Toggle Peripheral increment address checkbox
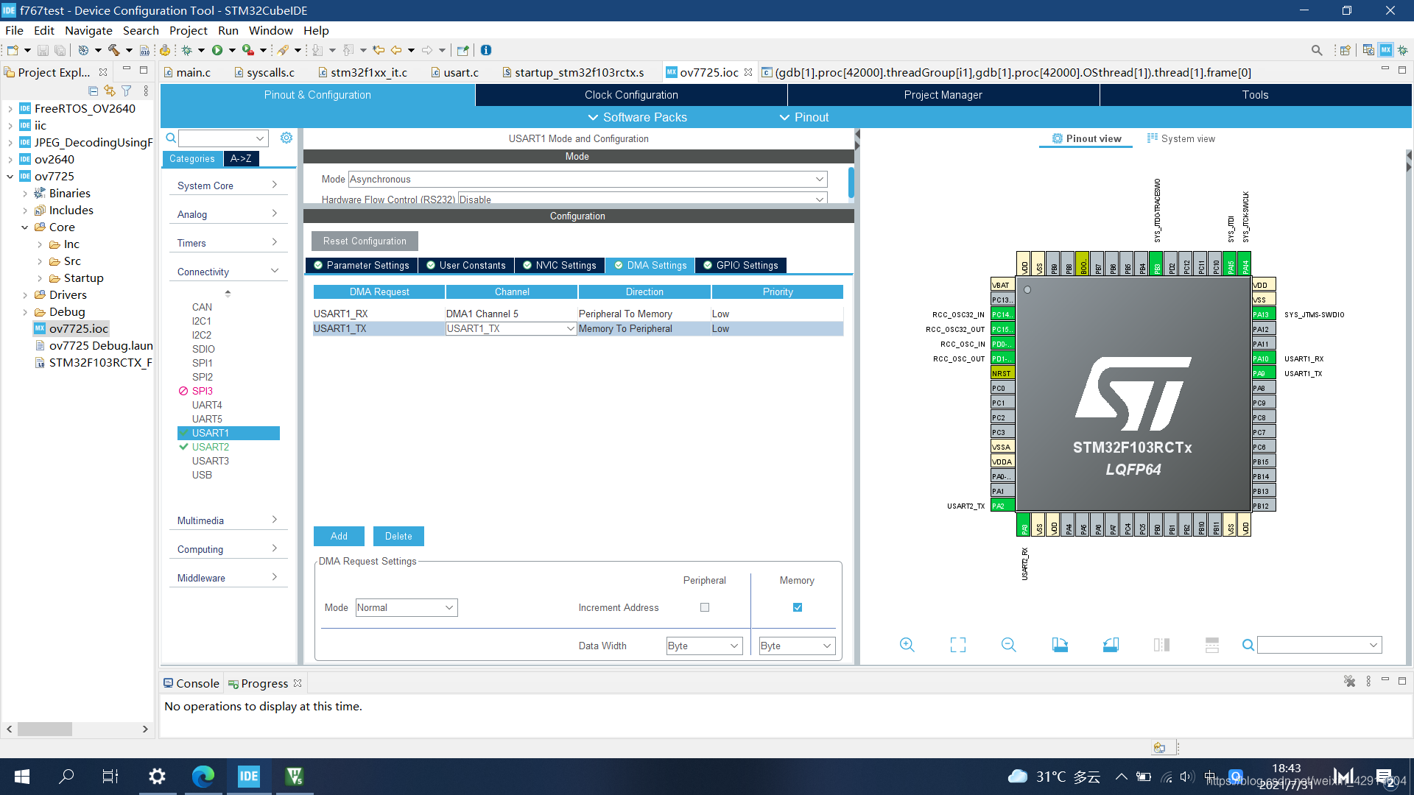The width and height of the screenshot is (1414, 795). 705,607
